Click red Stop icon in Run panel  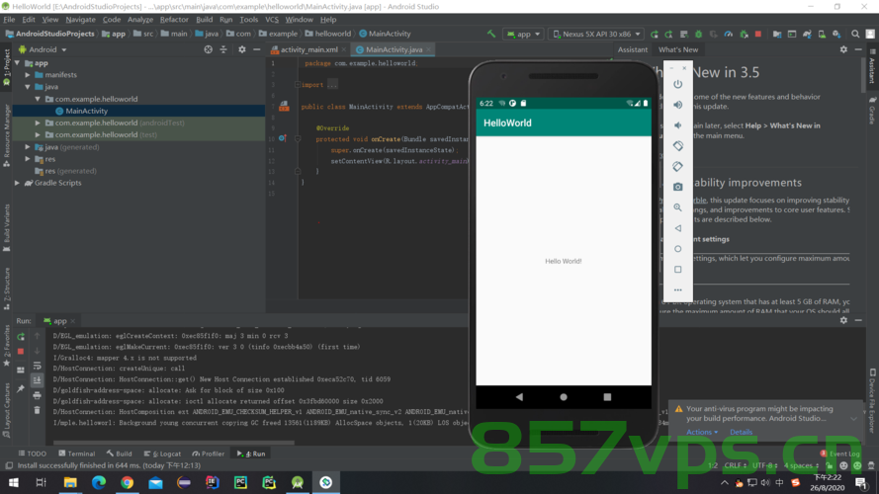coord(21,352)
